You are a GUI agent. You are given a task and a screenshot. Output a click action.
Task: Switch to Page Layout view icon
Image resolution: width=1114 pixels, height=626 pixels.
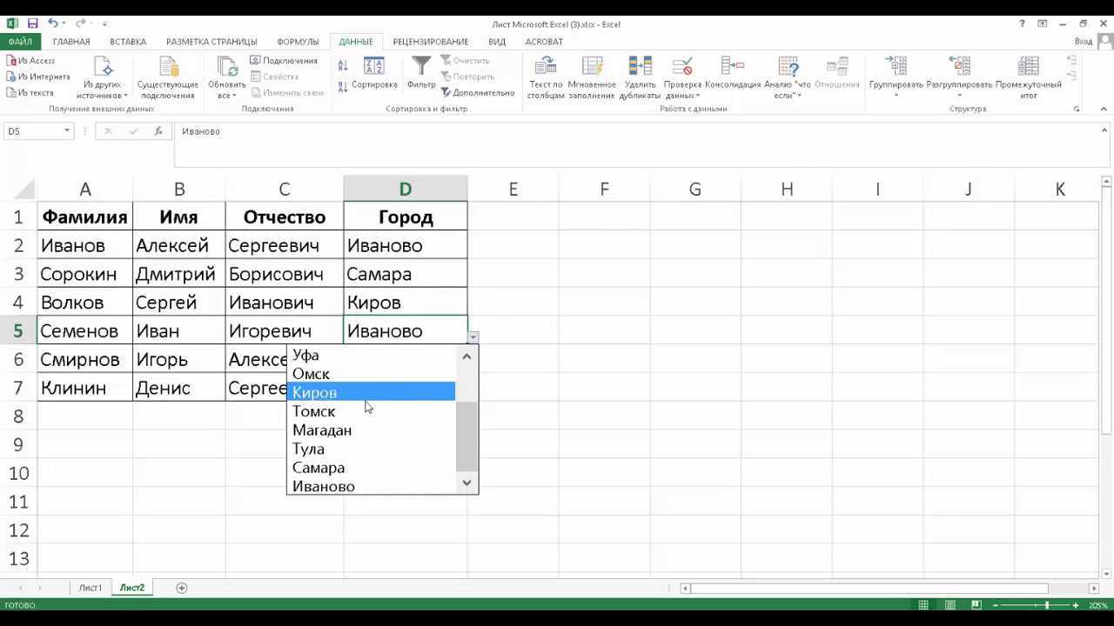point(950,605)
